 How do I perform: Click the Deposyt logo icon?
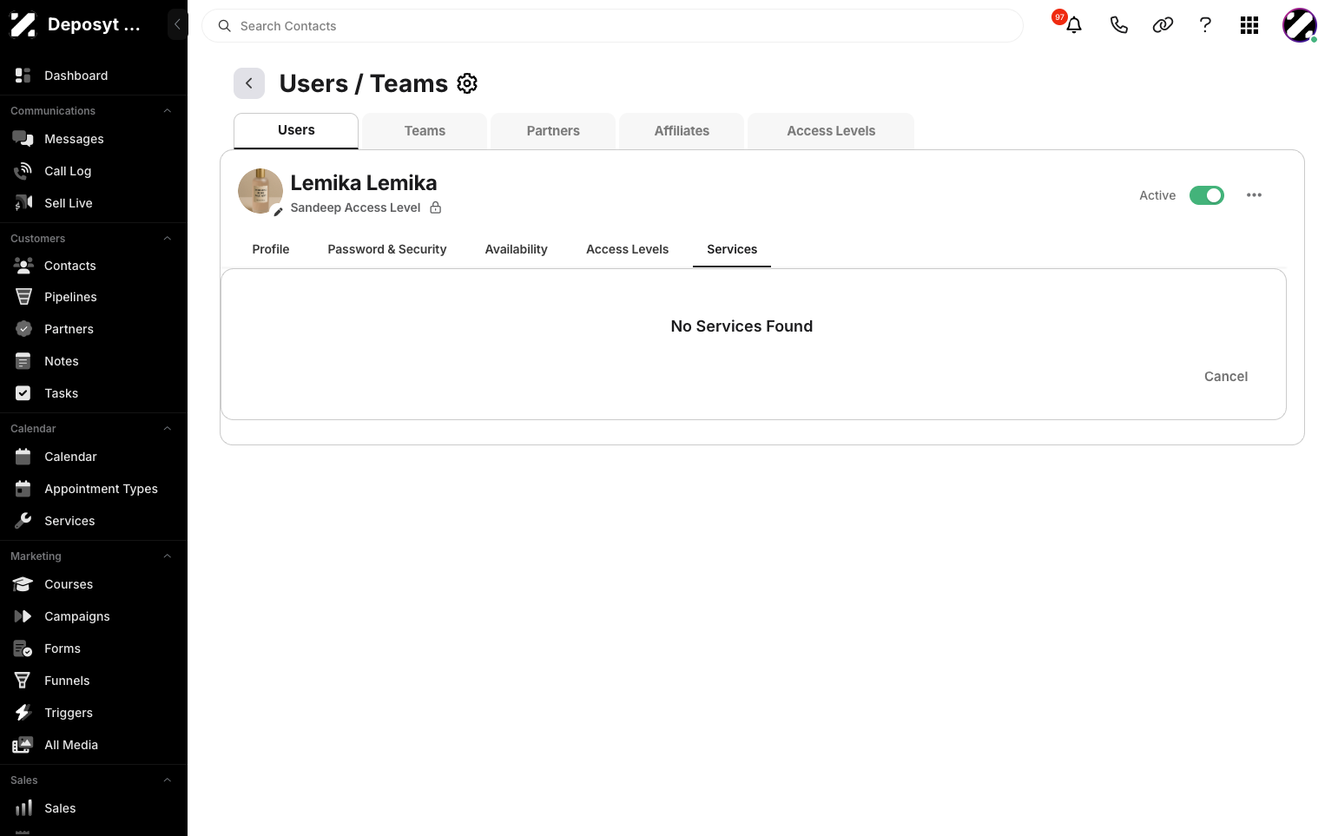pyautogui.click(x=23, y=24)
